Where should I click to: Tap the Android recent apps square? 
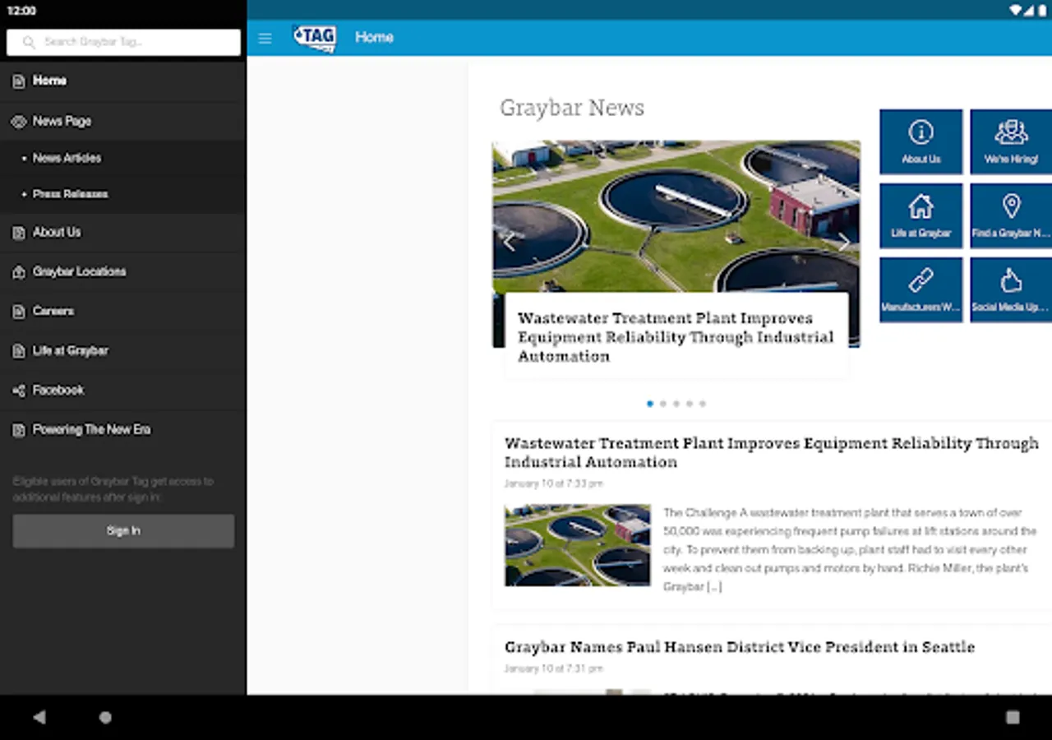point(1013,717)
